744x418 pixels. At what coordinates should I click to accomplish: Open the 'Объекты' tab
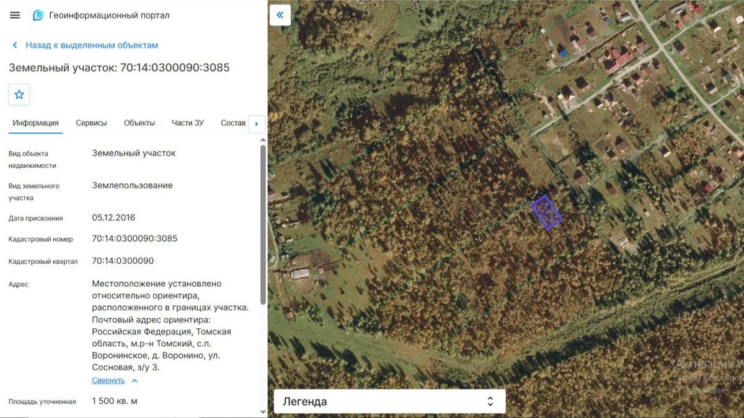pos(139,123)
